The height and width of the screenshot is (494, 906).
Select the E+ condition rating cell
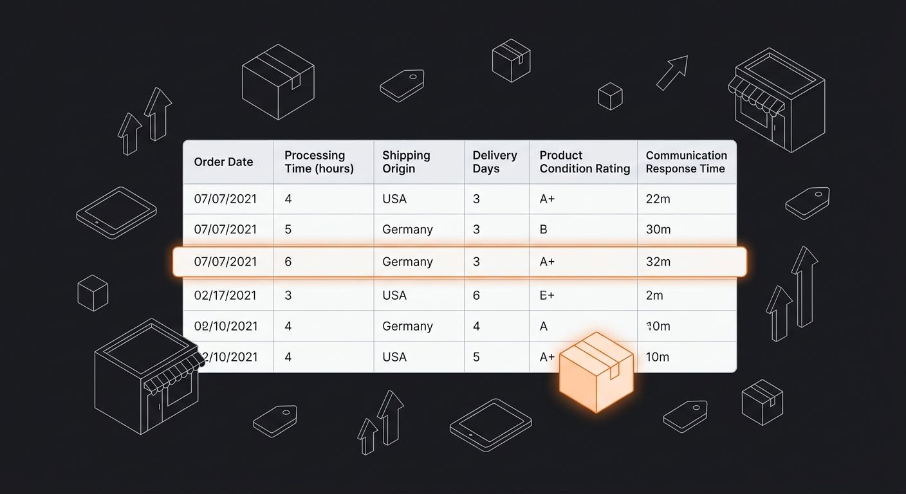[x=547, y=295]
